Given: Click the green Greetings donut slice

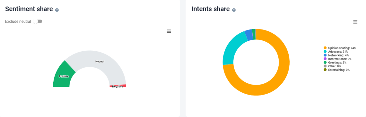Looking at the screenshot, I should click(254, 34).
